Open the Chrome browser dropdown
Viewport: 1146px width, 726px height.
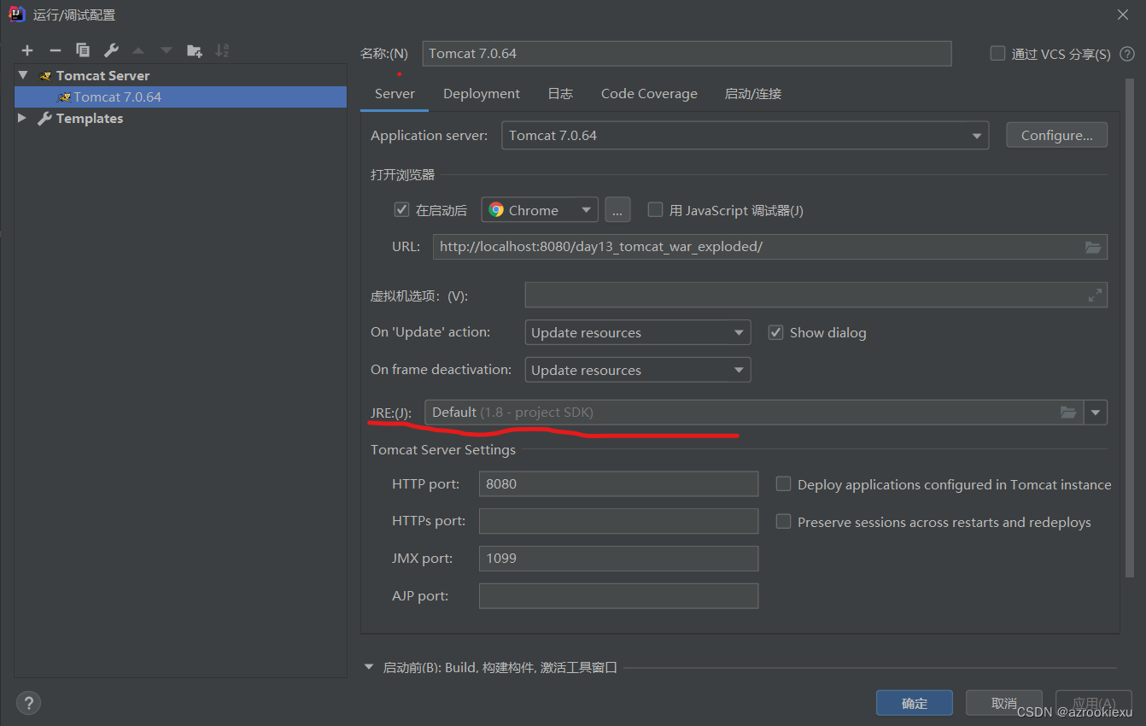coord(540,210)
